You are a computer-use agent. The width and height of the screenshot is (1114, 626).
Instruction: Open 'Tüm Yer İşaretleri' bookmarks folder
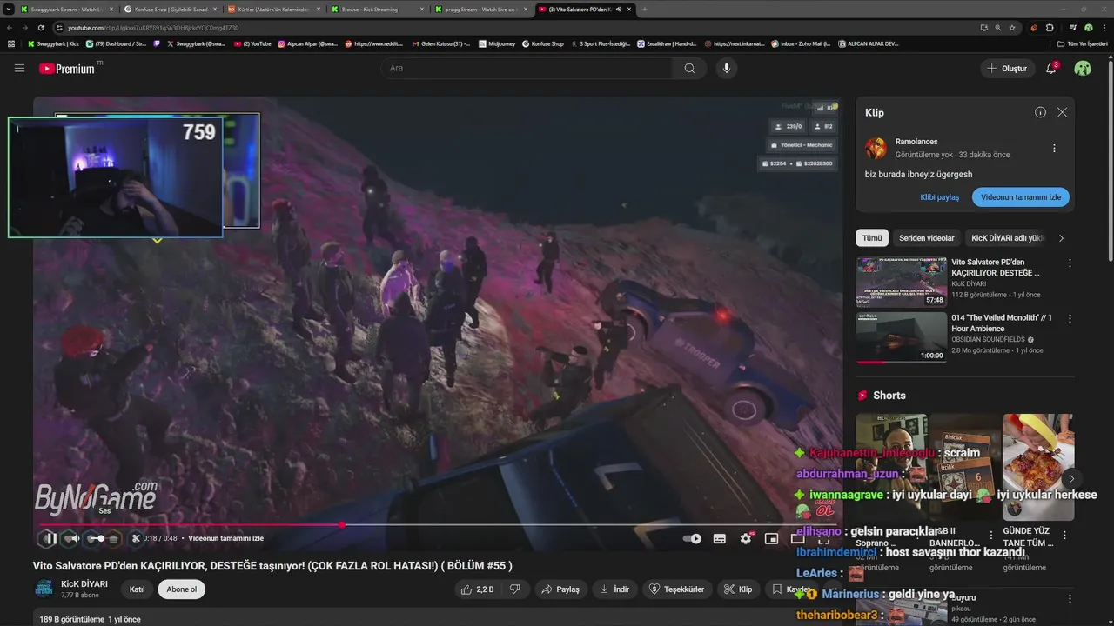1082,43
